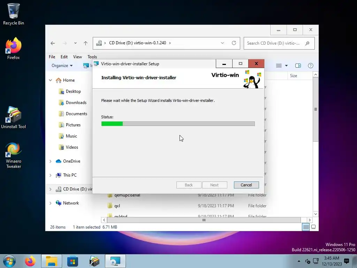Viewport: 357px width, 268px height.
Task: Go back in Explorer window
Action: [x=53, y=43]
